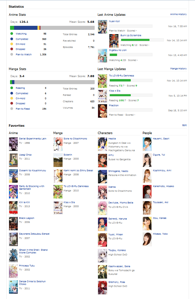Open the Plan to Read manga list
The height and width of the screenshot is (299, 195).
23,109
